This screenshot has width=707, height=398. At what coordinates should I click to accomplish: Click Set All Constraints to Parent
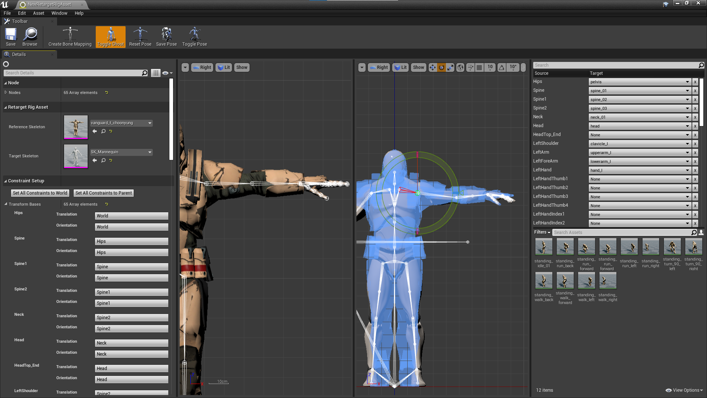point(103,193)
